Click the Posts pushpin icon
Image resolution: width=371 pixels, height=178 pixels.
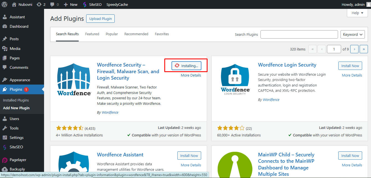(5, 39)
